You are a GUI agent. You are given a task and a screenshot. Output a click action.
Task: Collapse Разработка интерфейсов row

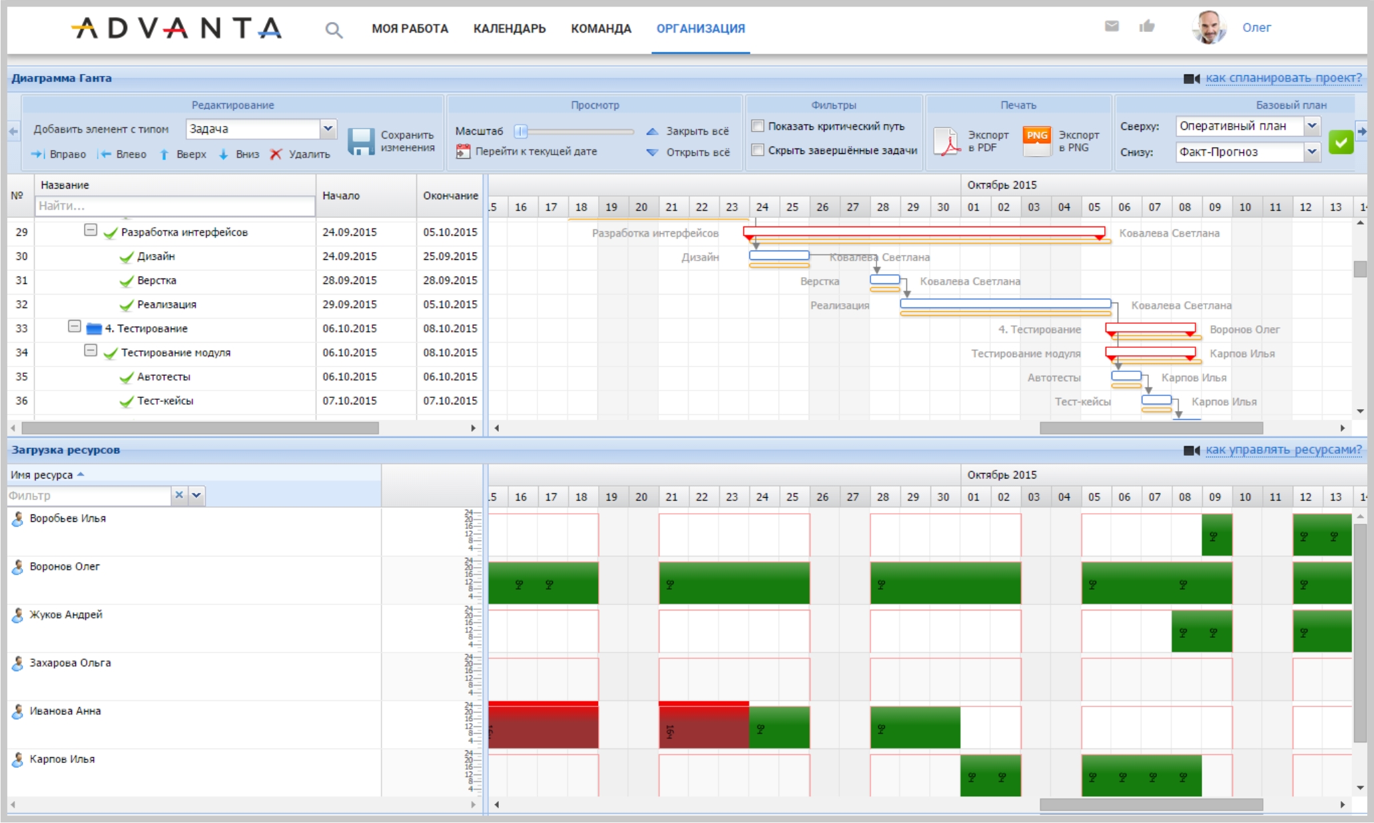pyautogui.click(x=91, y=230)
